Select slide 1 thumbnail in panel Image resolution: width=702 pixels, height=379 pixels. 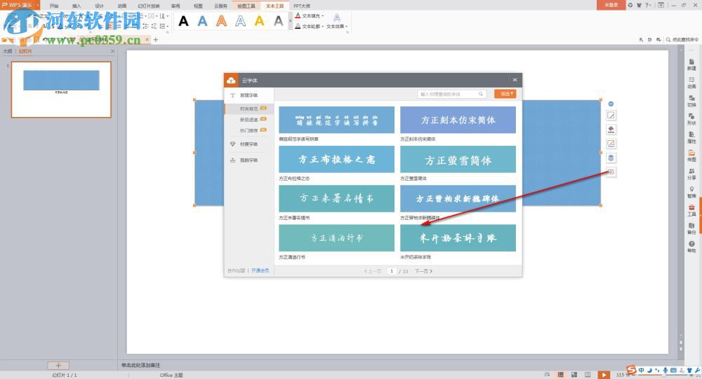tap(61, 90)
